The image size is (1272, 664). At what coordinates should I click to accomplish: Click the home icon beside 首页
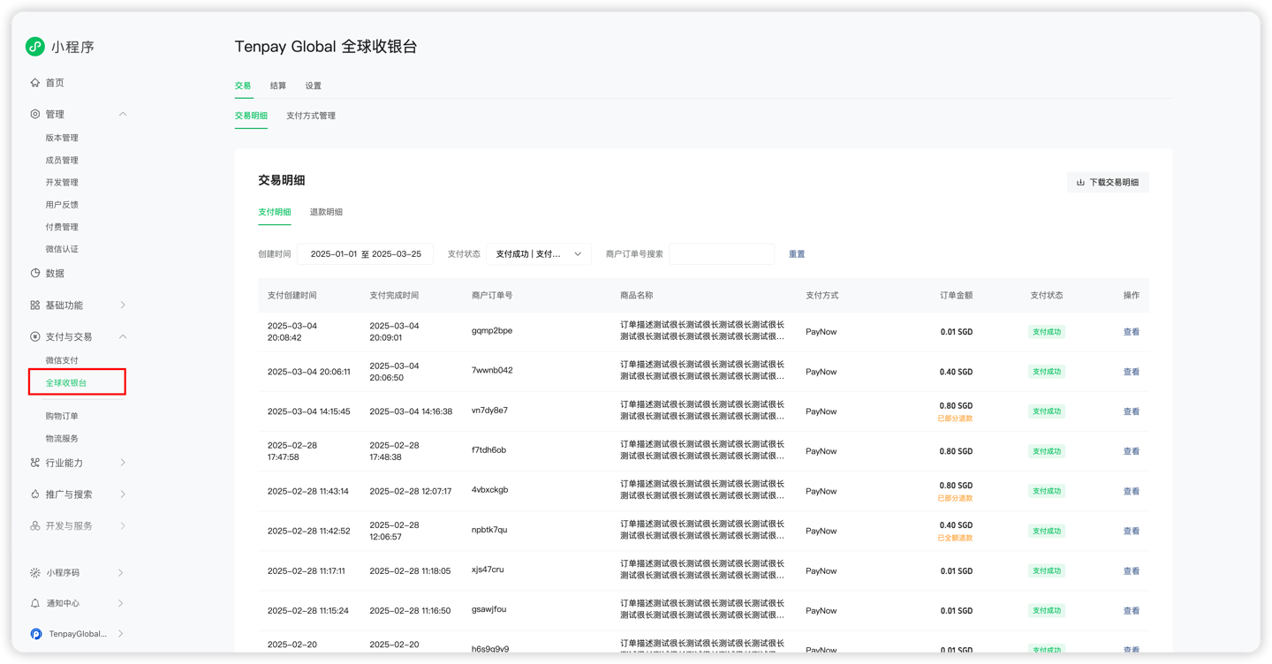point(35,83)
